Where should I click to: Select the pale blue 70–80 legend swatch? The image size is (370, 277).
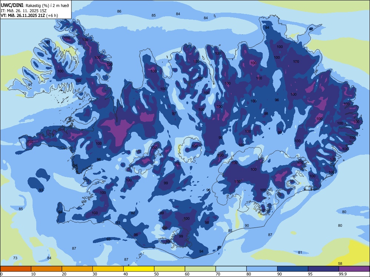click(x=231, y=269)
